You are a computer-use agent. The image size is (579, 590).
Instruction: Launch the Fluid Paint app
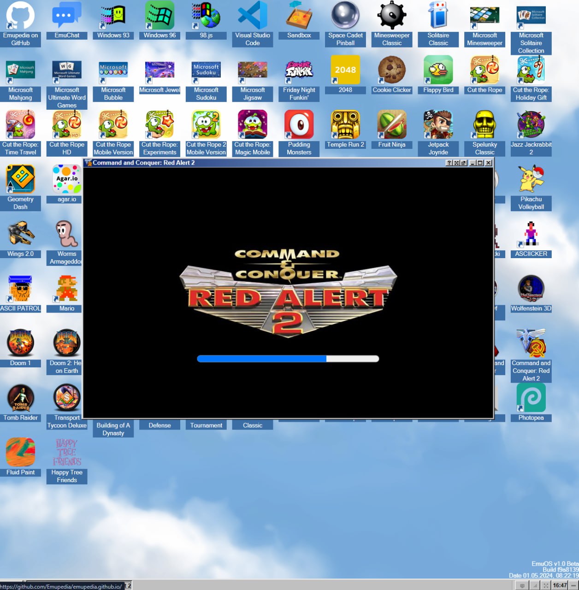pyautogui.click(x=20, y=453)
